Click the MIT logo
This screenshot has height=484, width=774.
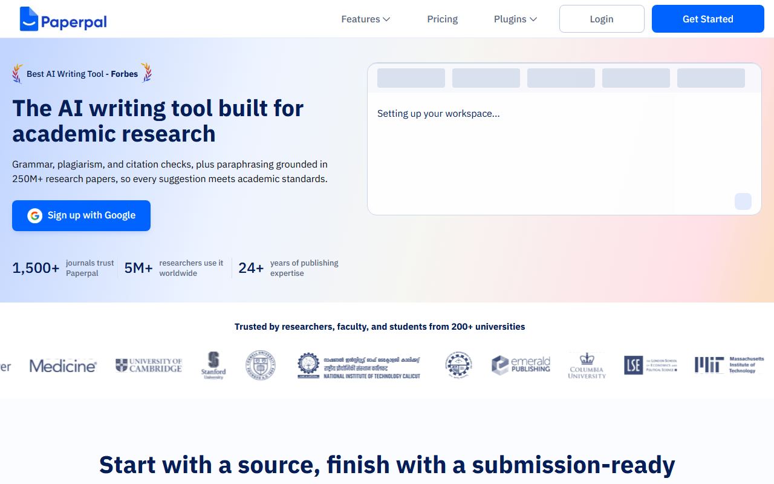[729, 365]
